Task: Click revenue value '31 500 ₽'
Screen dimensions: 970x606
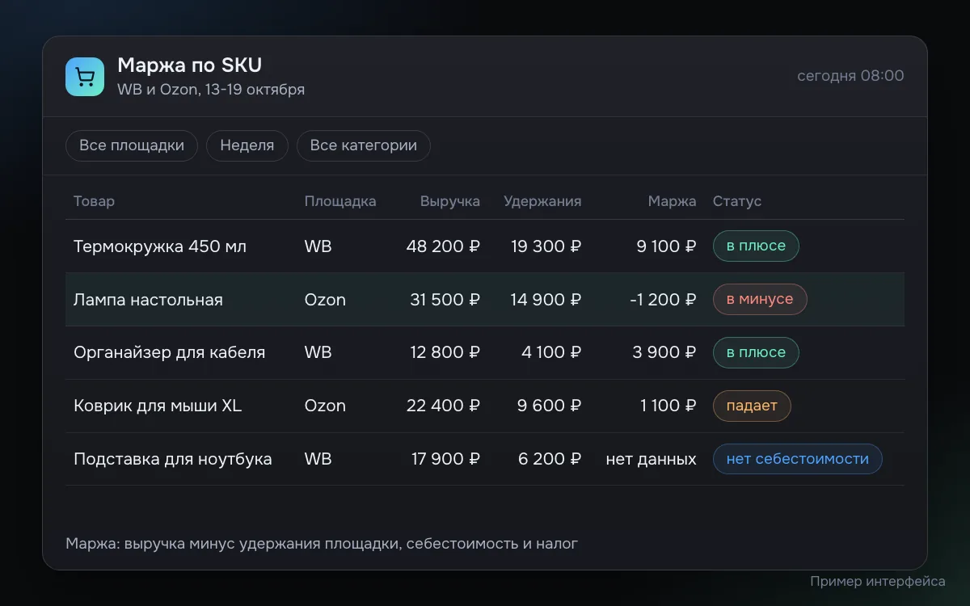Action: 445,300
